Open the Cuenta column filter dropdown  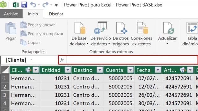click(x=131, y=70)
